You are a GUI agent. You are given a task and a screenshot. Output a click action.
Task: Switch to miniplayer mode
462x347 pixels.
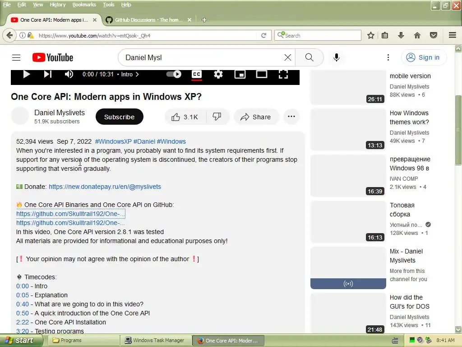[x=240, y=74]
